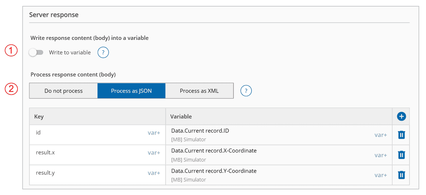Click var+ next to id key
This screenshot has height=195, width=426.
click(x=154, y=133)
